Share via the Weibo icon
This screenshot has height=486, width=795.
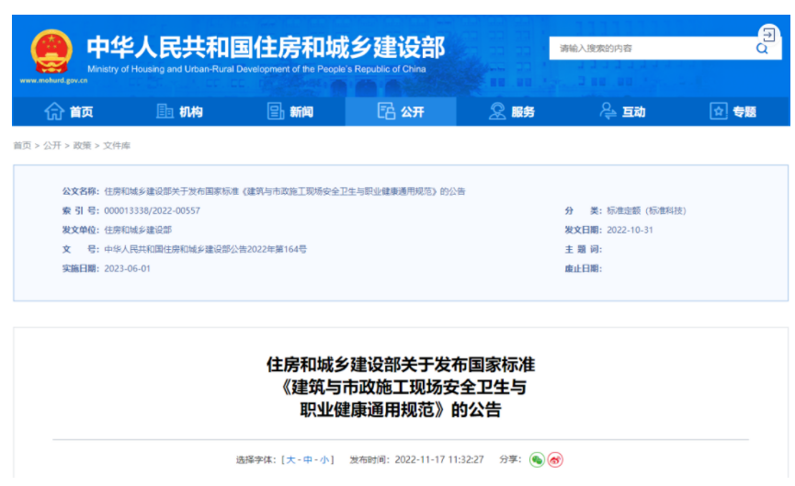tap(555, 459)
